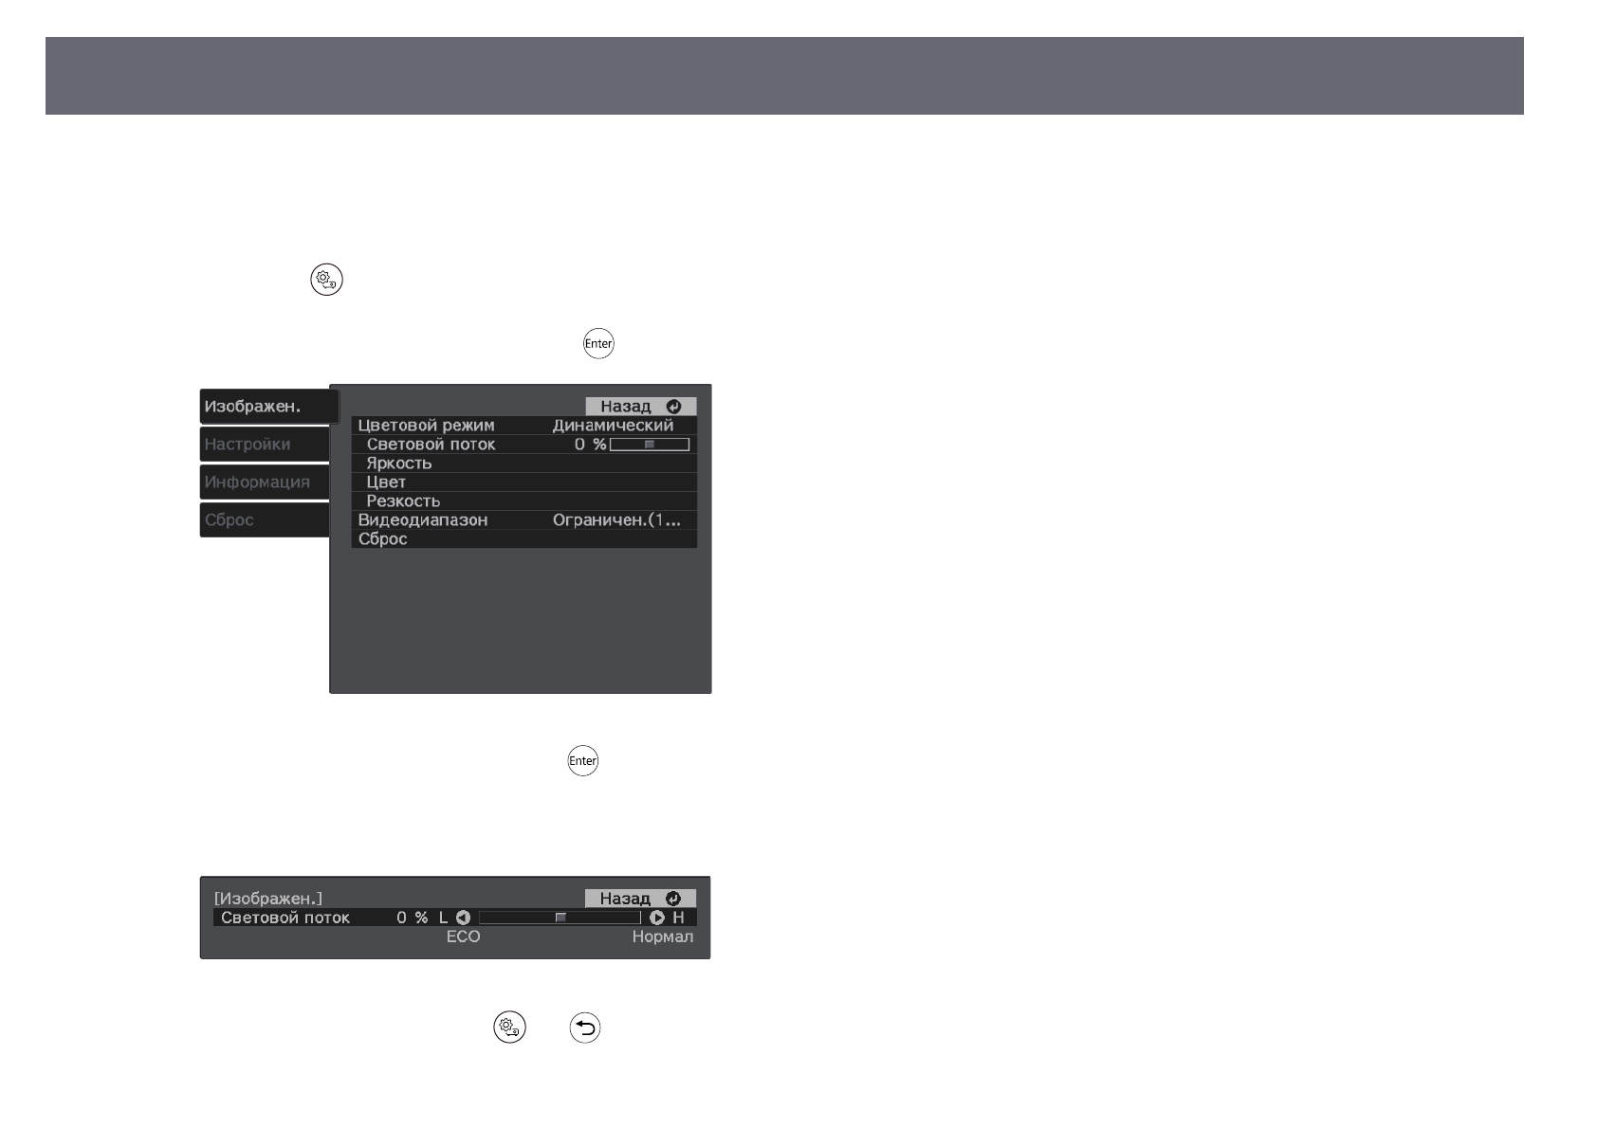Click the gear menu icon above the menu screenshot
1597x1128 pixels.
(x=326, y=281)
